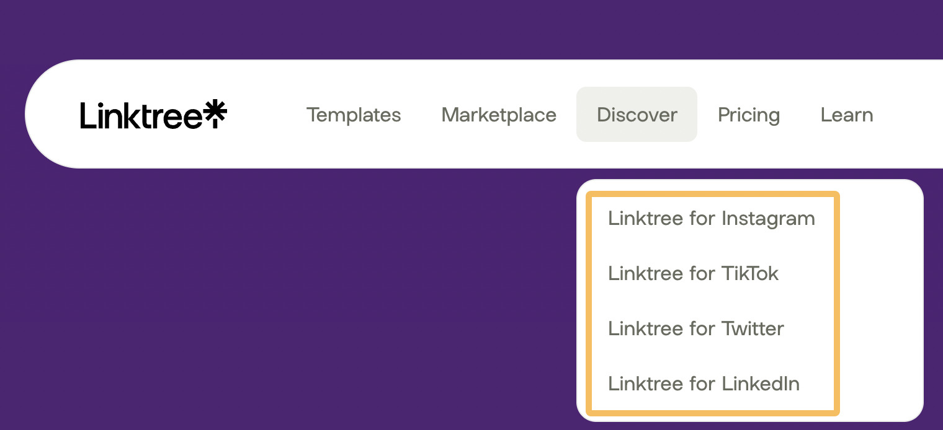Collapse the Discover dropdown panel
Image resolution: width=943 pixels, height=430 pixels.
point(637,115)
